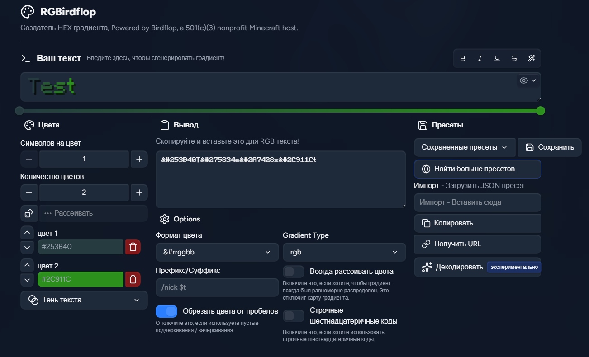The image size is (589, 357).
Task: Remove color 2 using trash button
Action: [133, 279]
